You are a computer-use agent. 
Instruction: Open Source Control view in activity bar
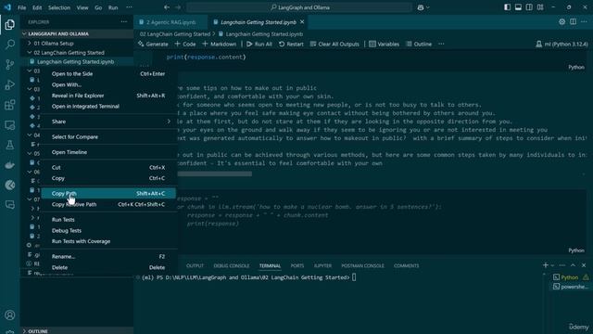[10, 64]
